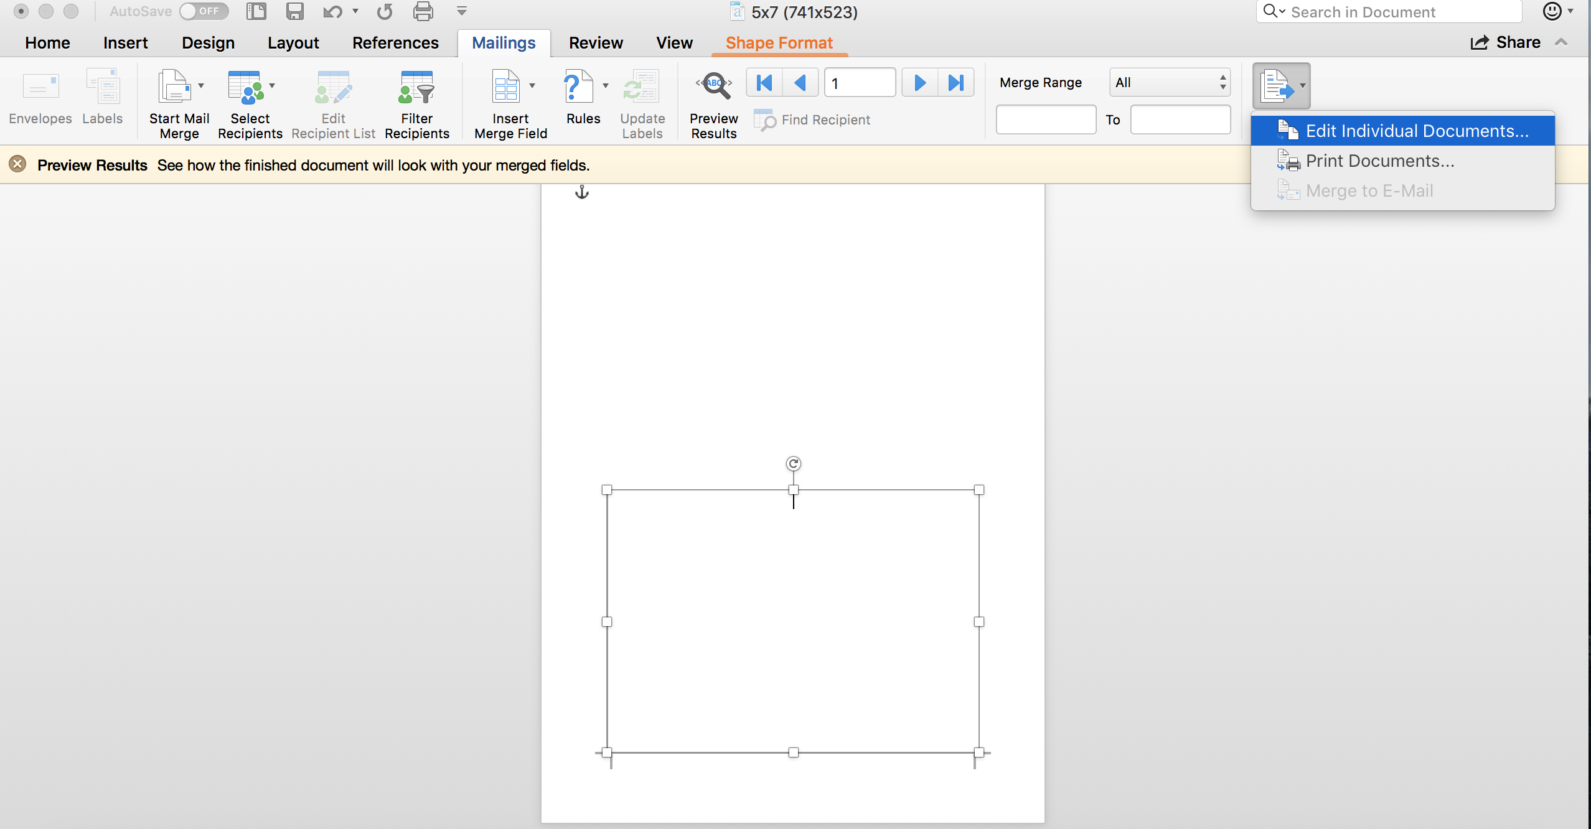1591x829 pixels.
Task: Click the Merge Range To field
Action: (x=1180, y=119)
